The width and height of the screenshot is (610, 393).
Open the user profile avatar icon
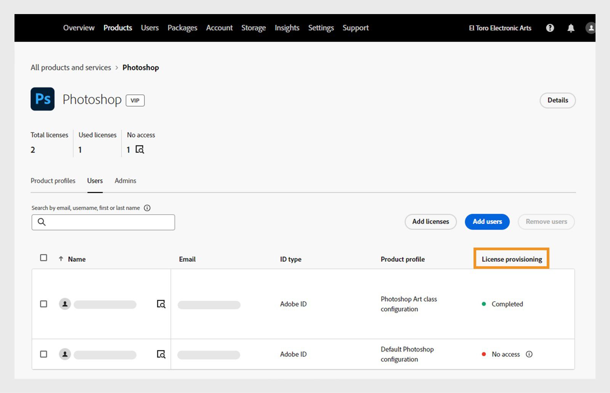(591, 28)
